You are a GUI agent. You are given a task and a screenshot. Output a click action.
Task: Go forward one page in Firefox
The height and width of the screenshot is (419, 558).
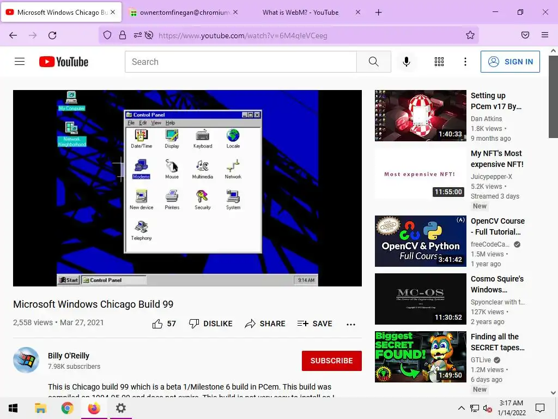(33, 35)
